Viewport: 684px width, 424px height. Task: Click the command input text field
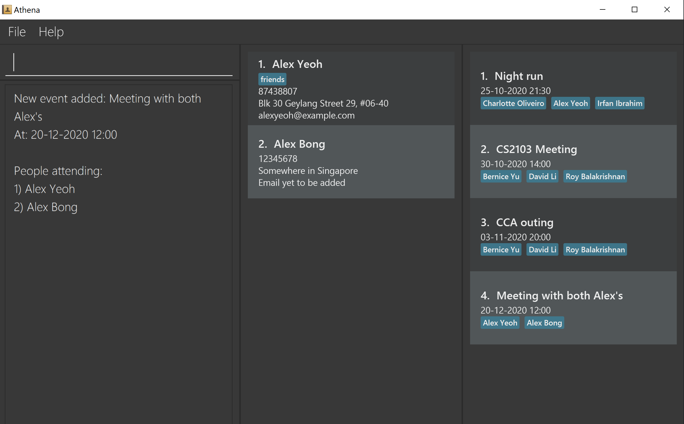(x=119, y=63)
